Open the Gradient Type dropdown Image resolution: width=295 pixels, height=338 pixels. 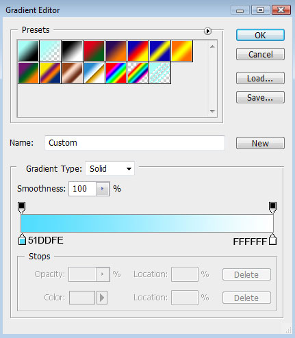click(110, 169)
